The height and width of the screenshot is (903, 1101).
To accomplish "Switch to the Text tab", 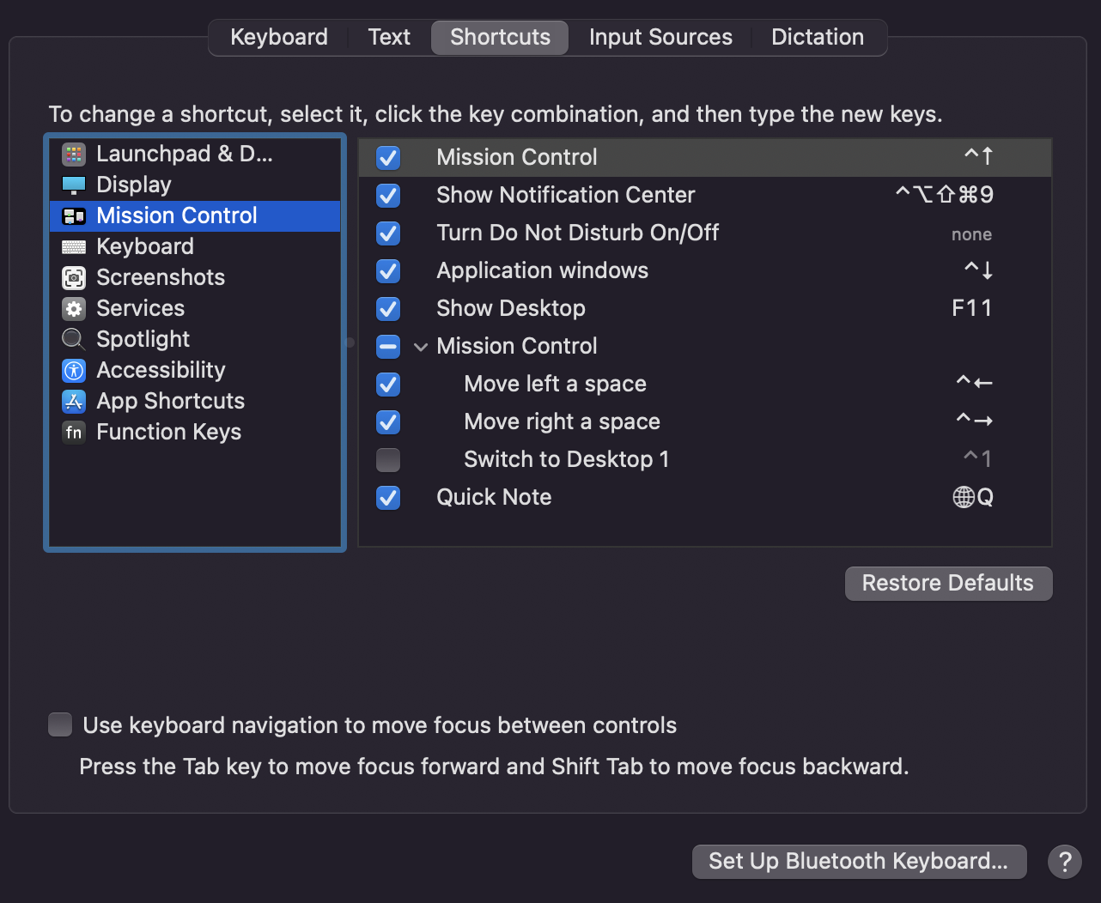I will (388, 37).
